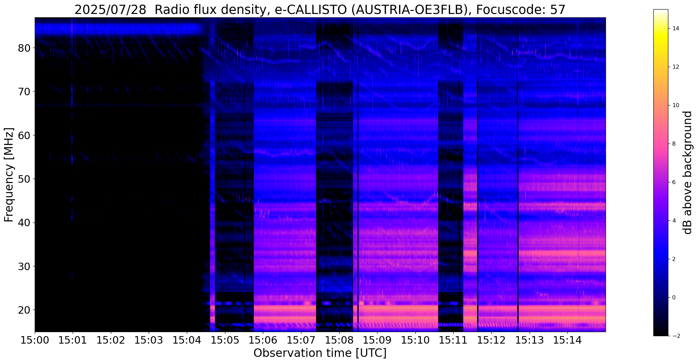
Task: Click the 15:02 time tick label
Action: coord(111,340)
